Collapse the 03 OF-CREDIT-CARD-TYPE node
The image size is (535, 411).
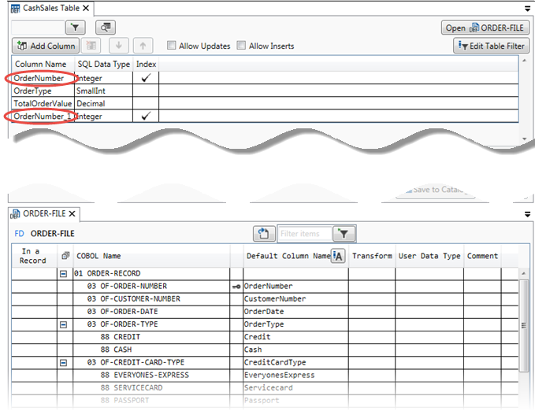pyautogui.click(x=64, y=362)
